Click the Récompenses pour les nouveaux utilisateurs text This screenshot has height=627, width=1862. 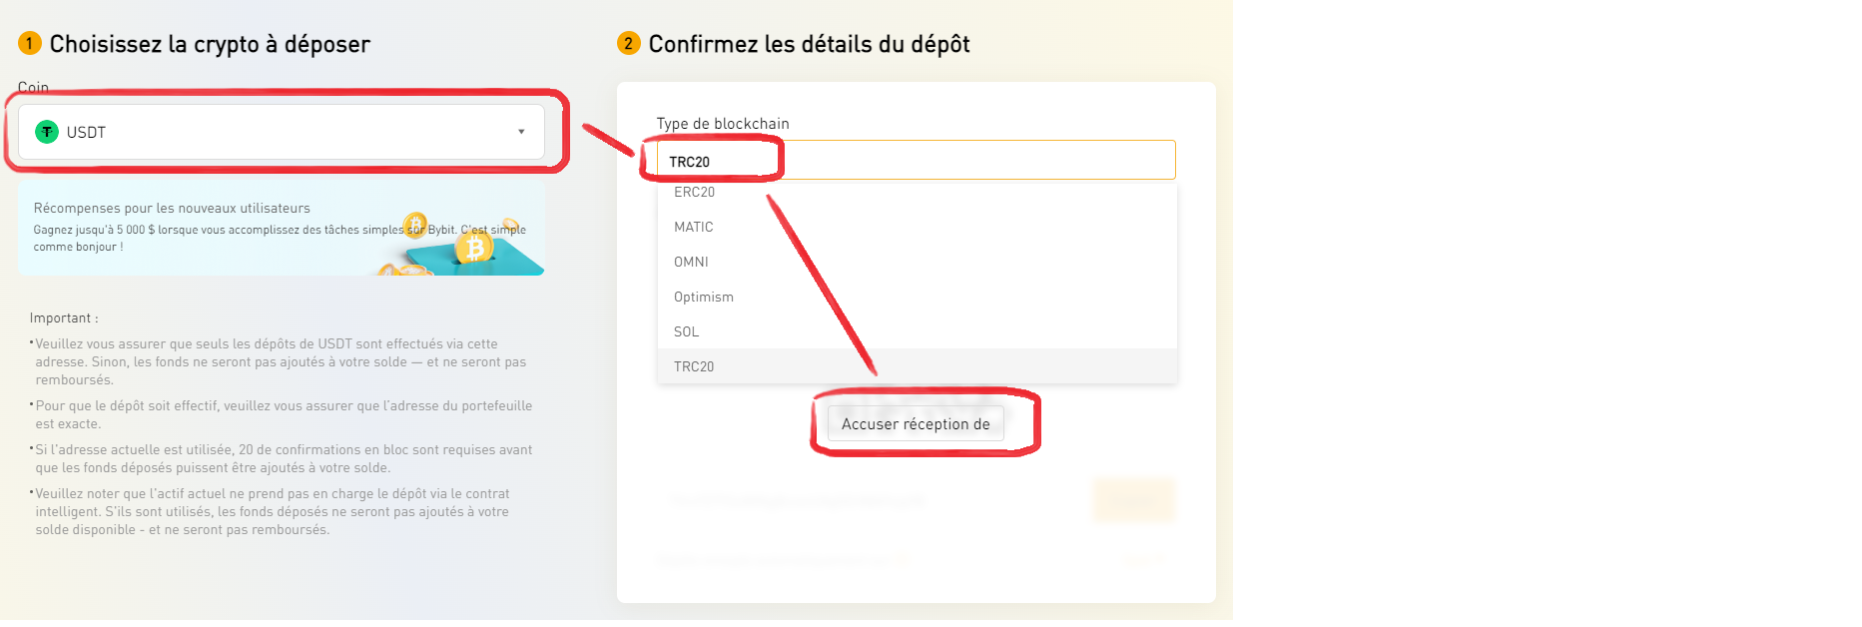point(172,208)
